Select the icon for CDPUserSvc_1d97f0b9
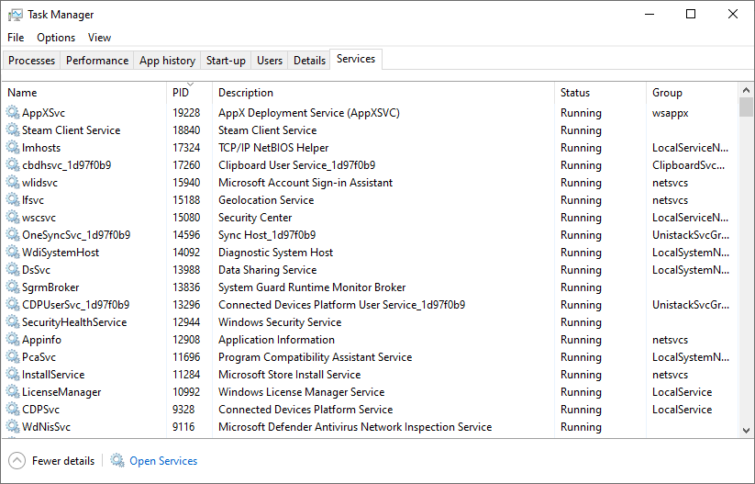This screenshot has width=755, height=484. [x=13, y=305]
